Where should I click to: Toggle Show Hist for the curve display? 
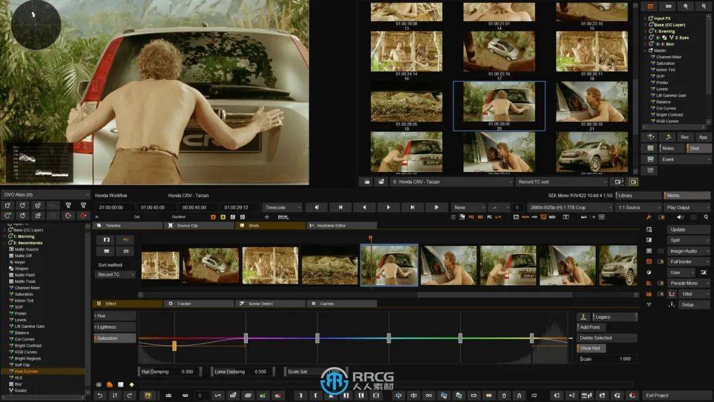[590, 348]
